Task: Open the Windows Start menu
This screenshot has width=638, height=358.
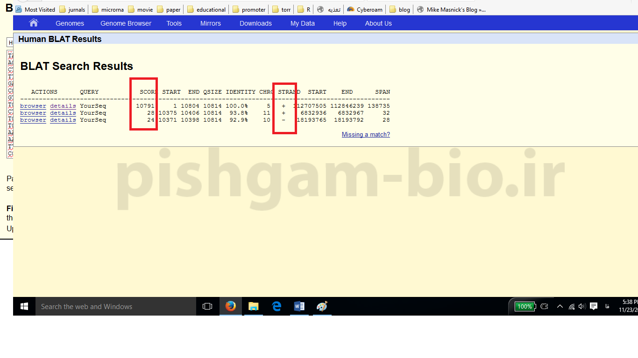Action: click(24, 306)
